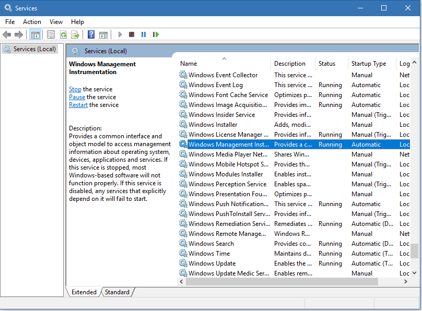
Task: Click gear icon beside Windows Modules Installer
Action: tap(183, 174)
